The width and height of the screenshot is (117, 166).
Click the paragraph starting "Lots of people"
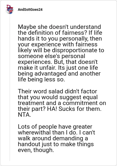tap(56, 138)
